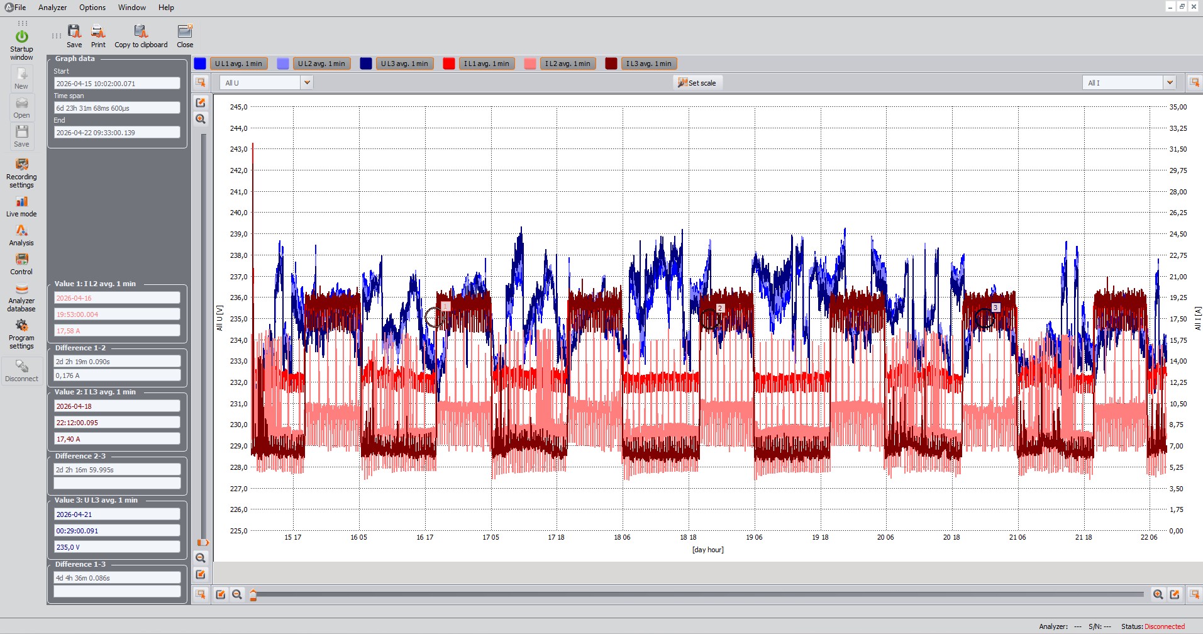Copy the graph to clipboard
Viewport: 1203px width, 634px height.
point(141,36)
